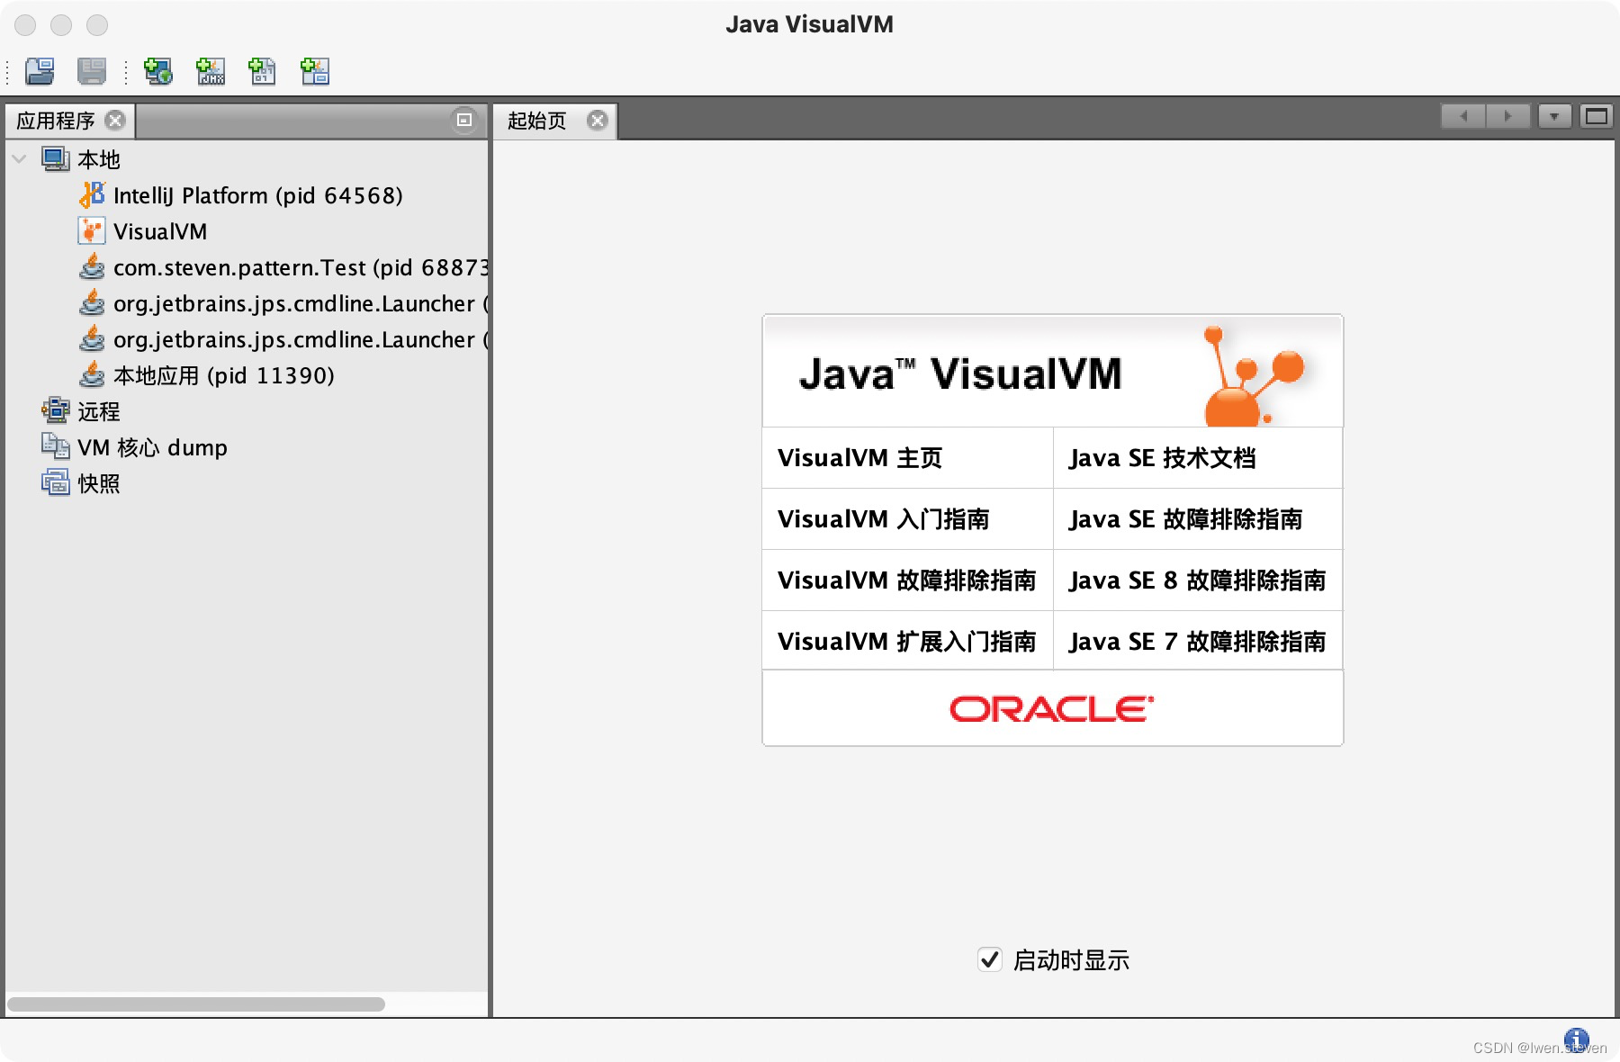Select 本地应用 (pid 11390) entry
The width and height of the screenshot is (1620, 1062).
pos(224,375)
